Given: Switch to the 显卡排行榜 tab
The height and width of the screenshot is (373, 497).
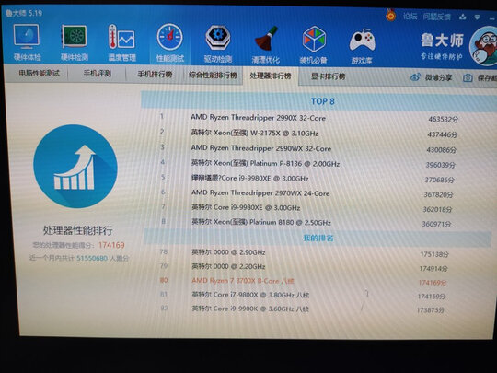Looking at the screenshot, I should [x=328, y=76].
